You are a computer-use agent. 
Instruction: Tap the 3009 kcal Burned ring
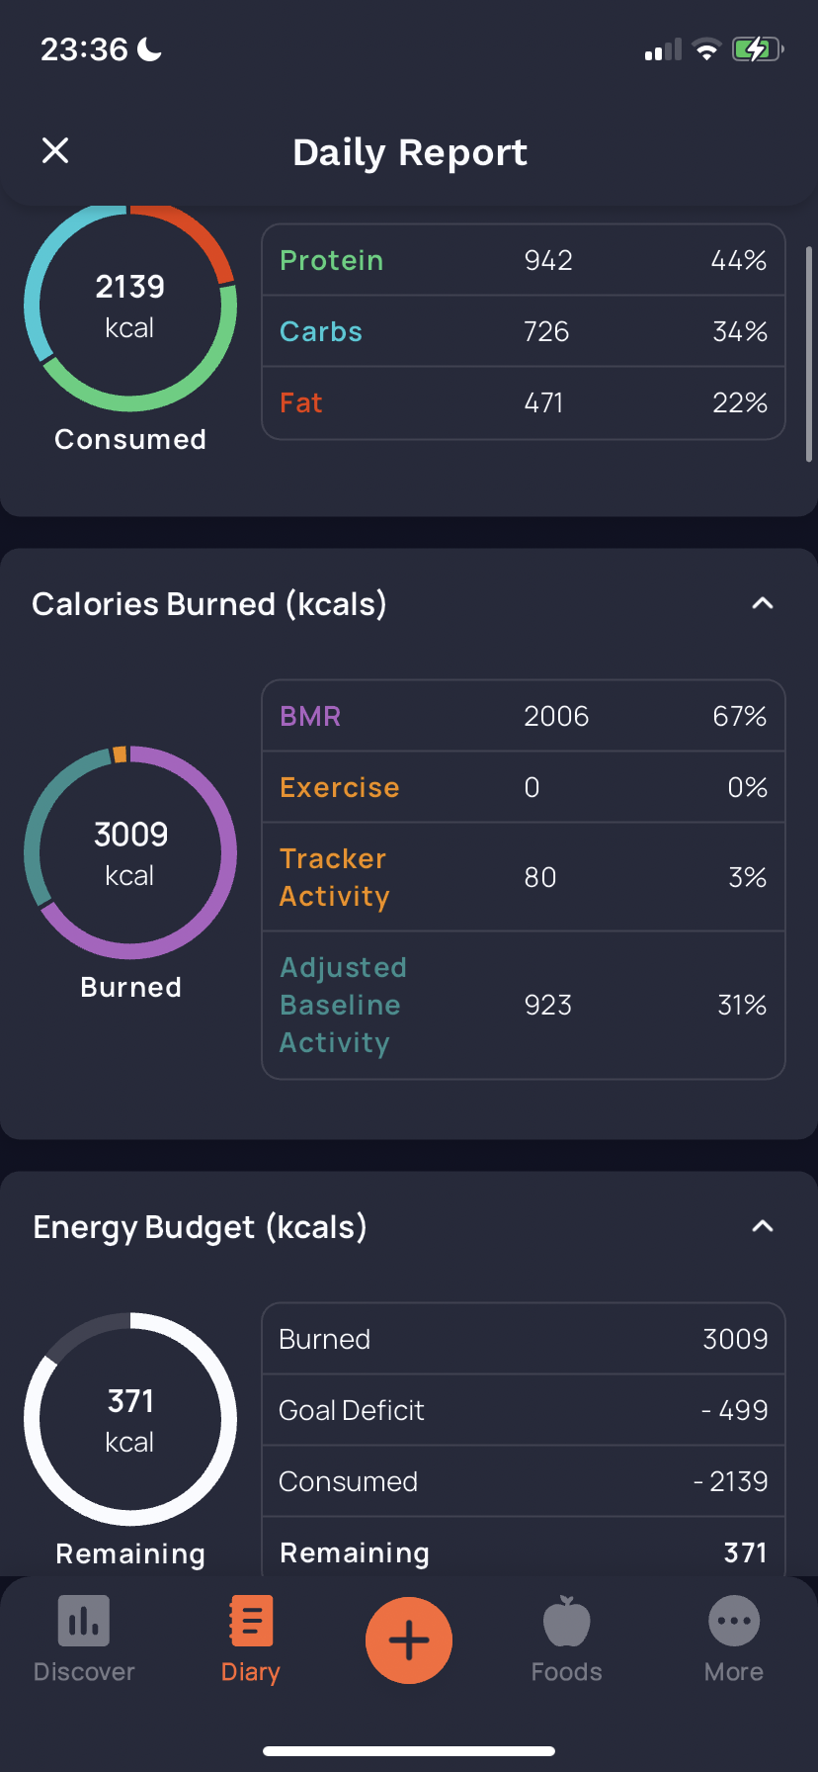pos(130,852)
